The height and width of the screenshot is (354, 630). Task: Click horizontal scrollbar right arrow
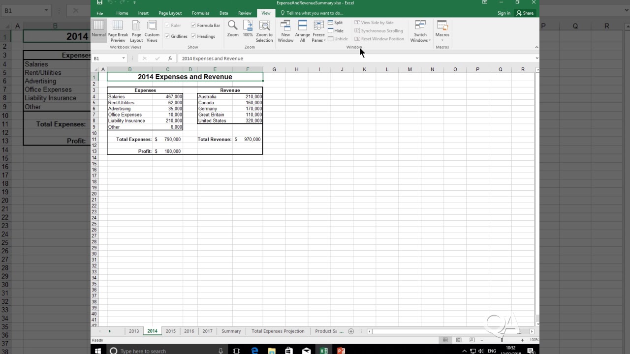532,331
